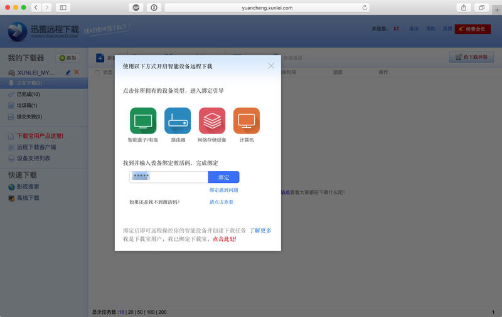Click the Safari back button
Image resolution: width=502 pixels, height=317 pixels.
pos(36,8)
